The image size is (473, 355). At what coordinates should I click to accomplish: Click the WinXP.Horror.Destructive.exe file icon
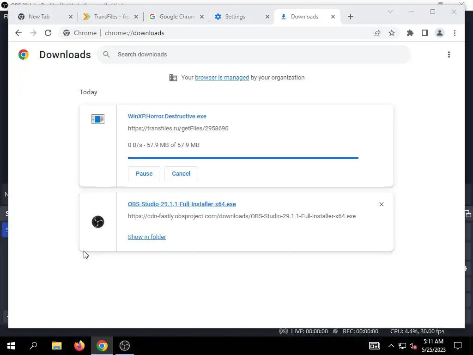tap(98, 119)
